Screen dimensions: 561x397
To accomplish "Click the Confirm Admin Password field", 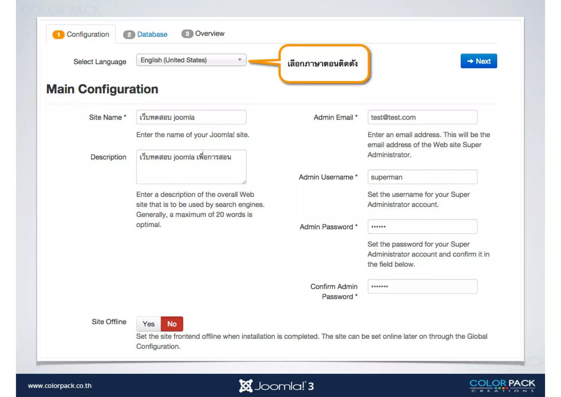I will 422,286.
